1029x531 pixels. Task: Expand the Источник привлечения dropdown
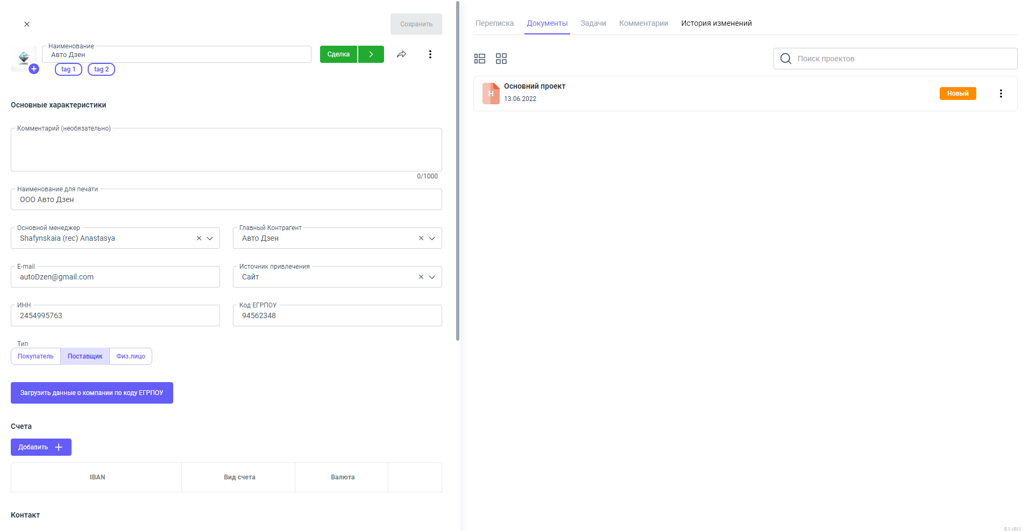coord(432,277)
